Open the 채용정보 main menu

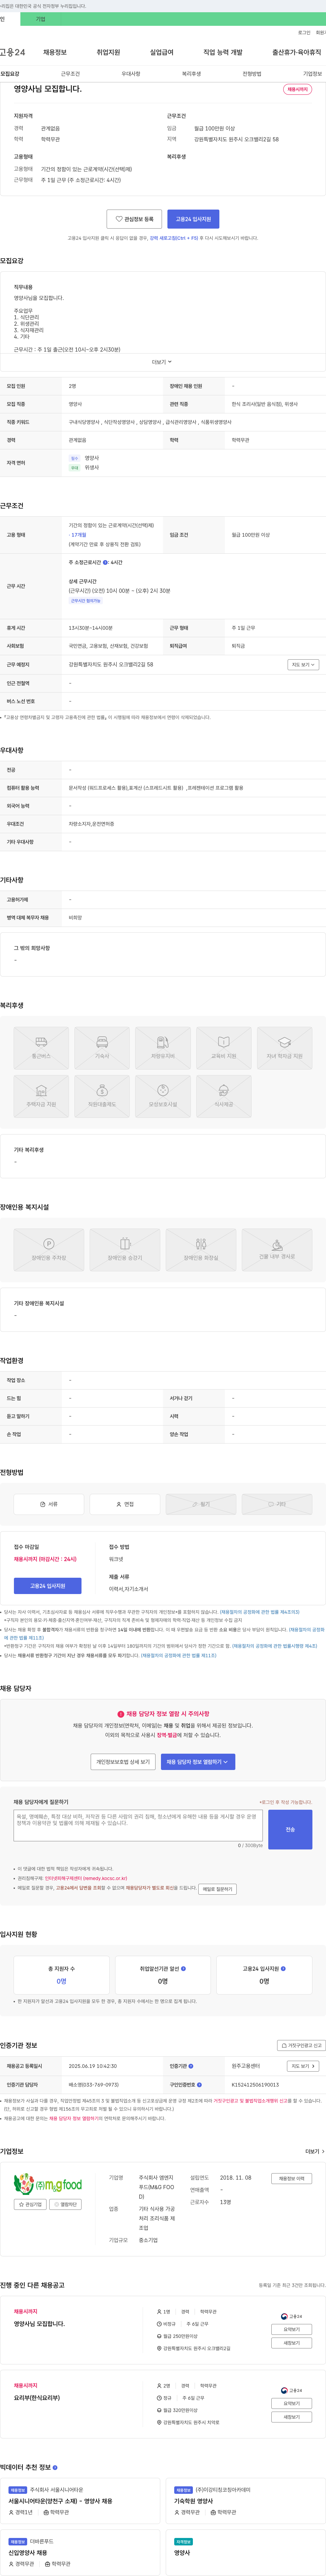(x=55, y=52)
